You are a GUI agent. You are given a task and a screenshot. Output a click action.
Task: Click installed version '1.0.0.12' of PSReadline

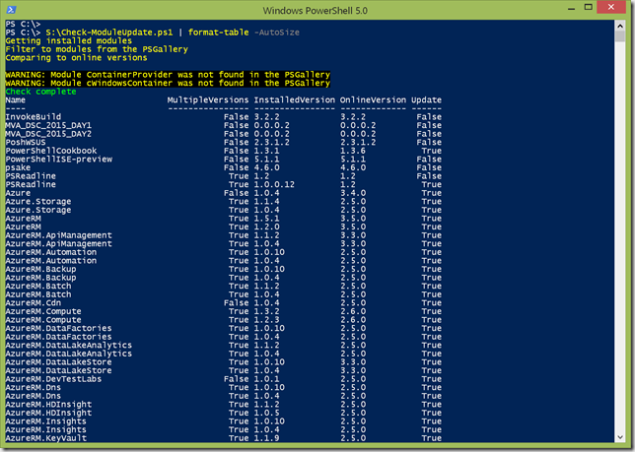tap(274, 185)
